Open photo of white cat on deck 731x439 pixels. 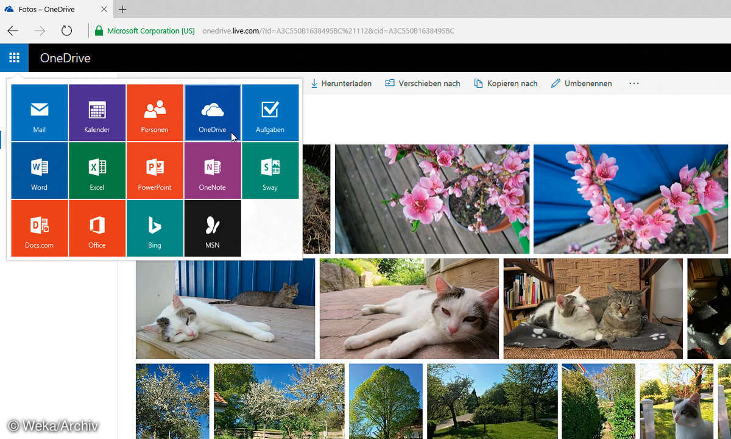(225, 309)
